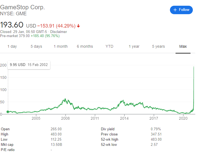Click the 2014 x-axis year label
This screenshot has width=198, height=154.
(124, 118)
